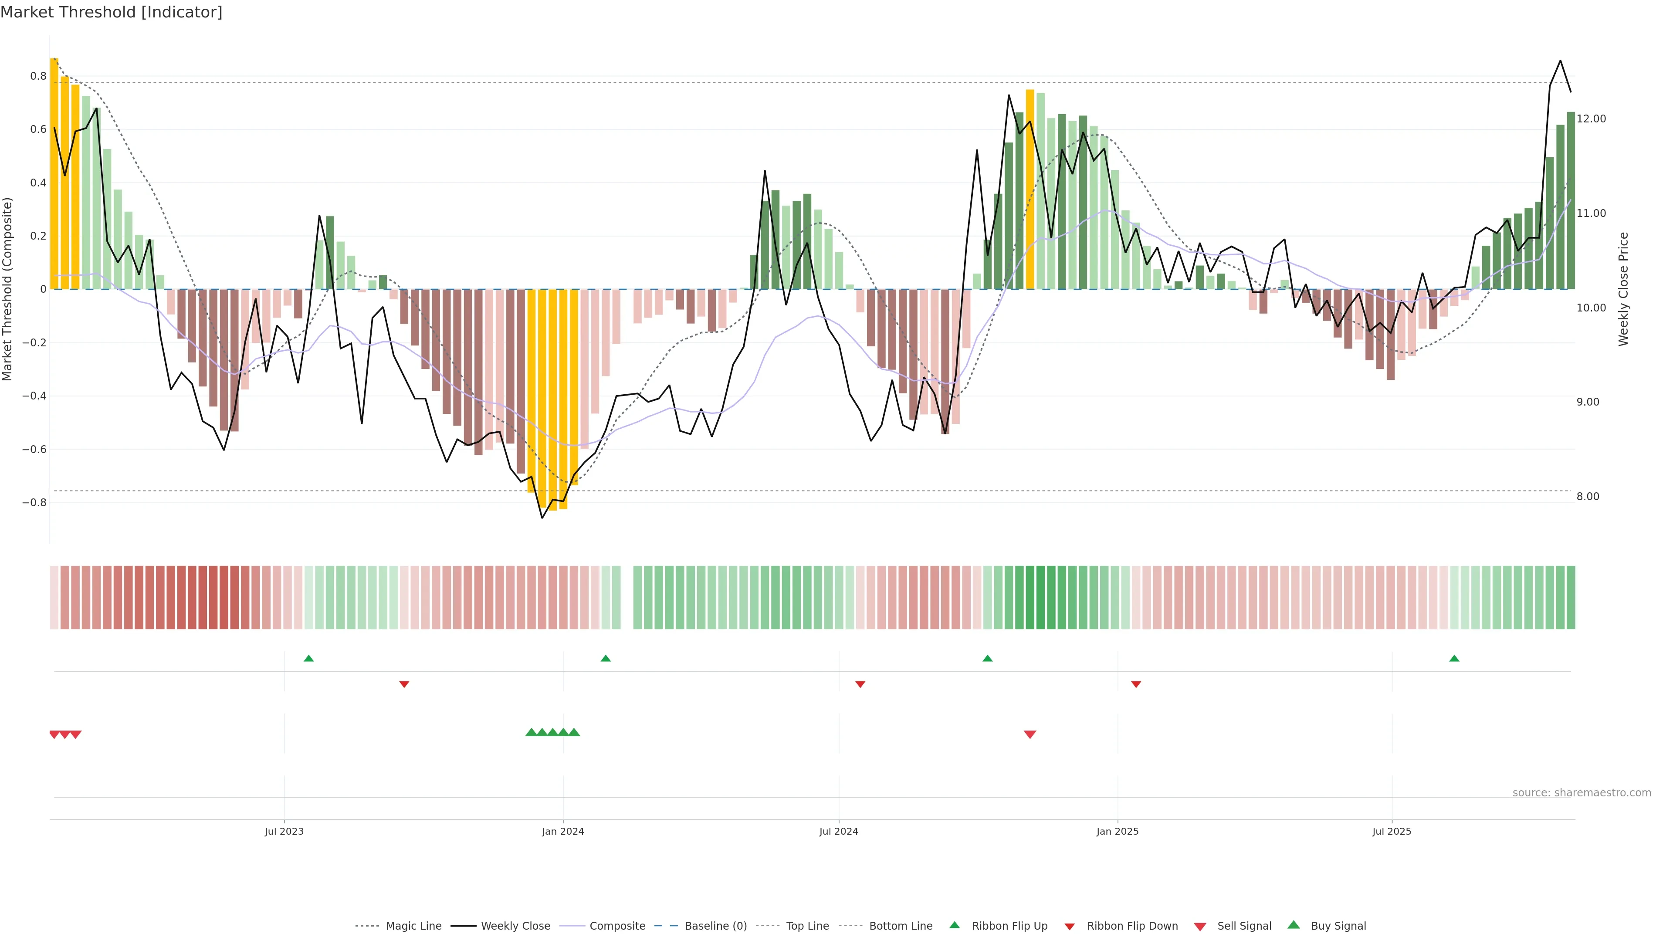Toggle Composite legend entry
1673x941 pixels.
(617, 926)
